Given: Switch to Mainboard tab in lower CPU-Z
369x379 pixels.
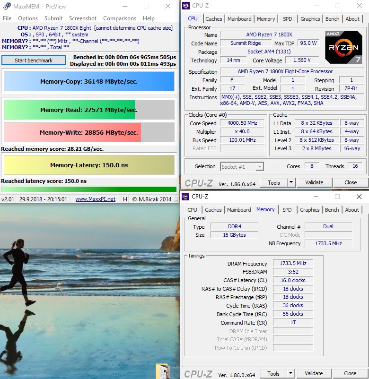Looking at the screenshot, I should coord(239,210).
